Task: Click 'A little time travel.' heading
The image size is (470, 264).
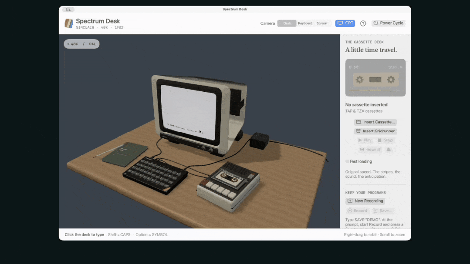Action: click(371, 50)
